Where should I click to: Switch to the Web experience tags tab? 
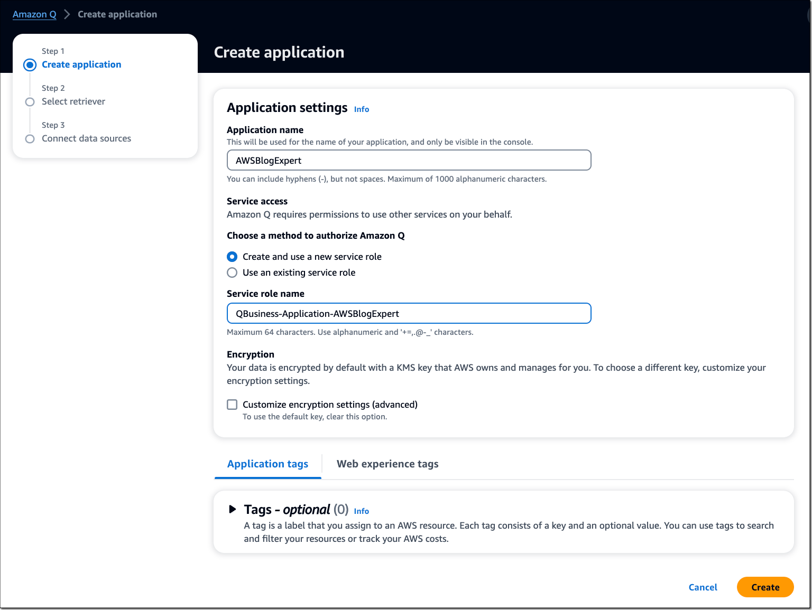pyautogui.click(x=387, y=464)
